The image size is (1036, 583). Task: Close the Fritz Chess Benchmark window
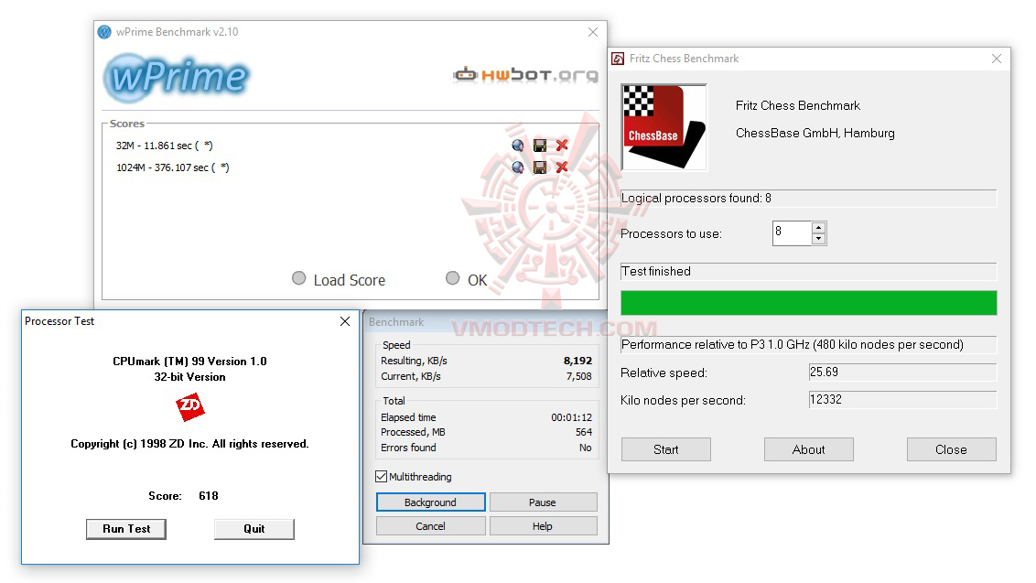click(997, 59)
